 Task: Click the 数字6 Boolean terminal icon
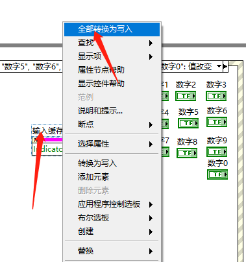(x=217, y=122)
